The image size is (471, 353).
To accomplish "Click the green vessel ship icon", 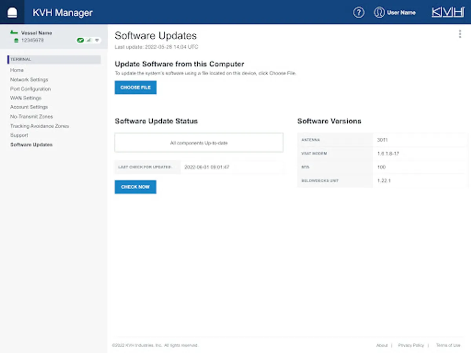I will [14, 33].
